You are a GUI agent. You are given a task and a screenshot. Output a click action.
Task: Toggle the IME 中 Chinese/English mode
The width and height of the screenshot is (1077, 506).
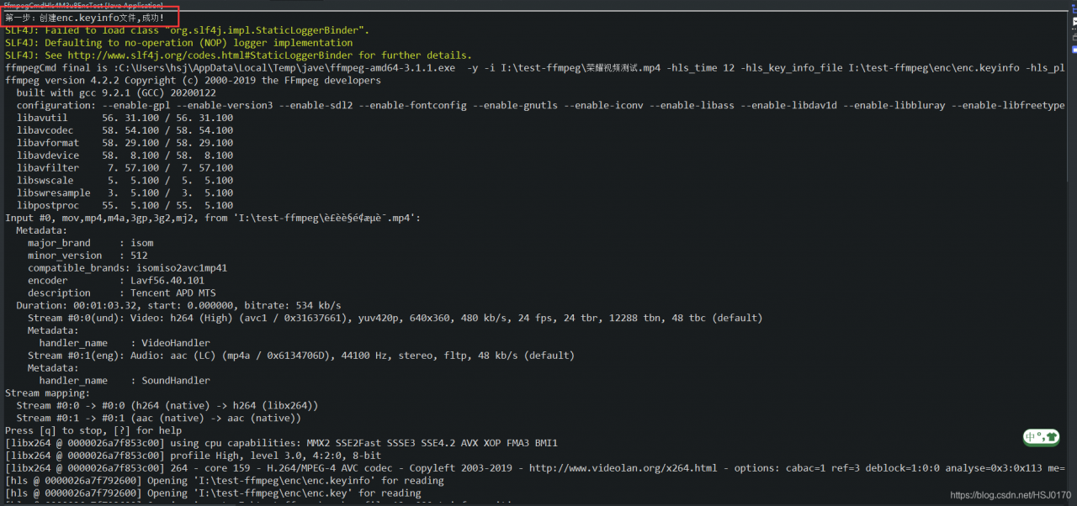(x=1031, y=437)
